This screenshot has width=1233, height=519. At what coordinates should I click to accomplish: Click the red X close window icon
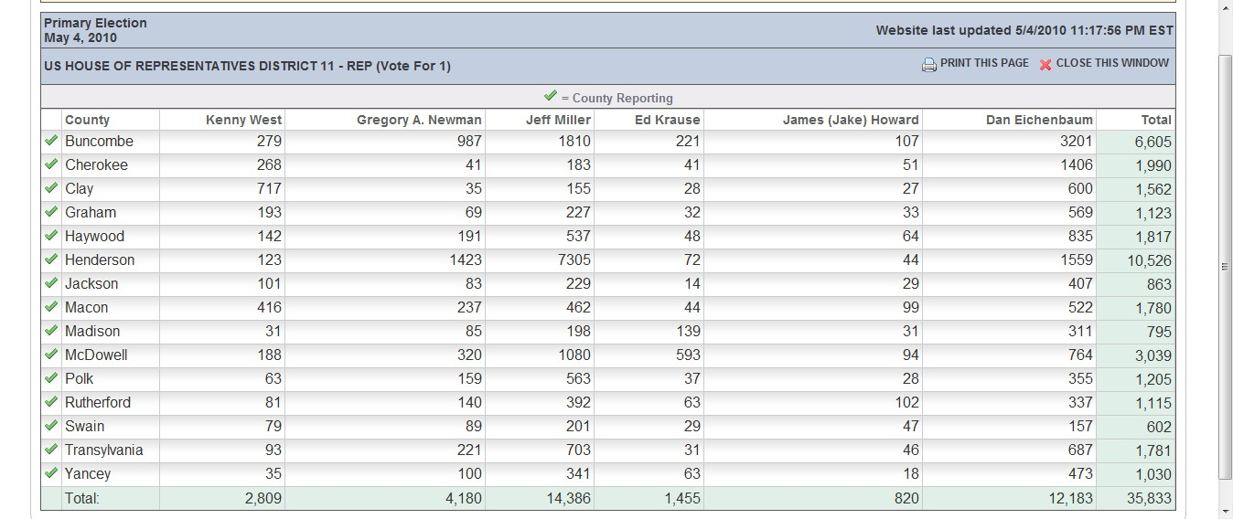[x=1045, y=64]
